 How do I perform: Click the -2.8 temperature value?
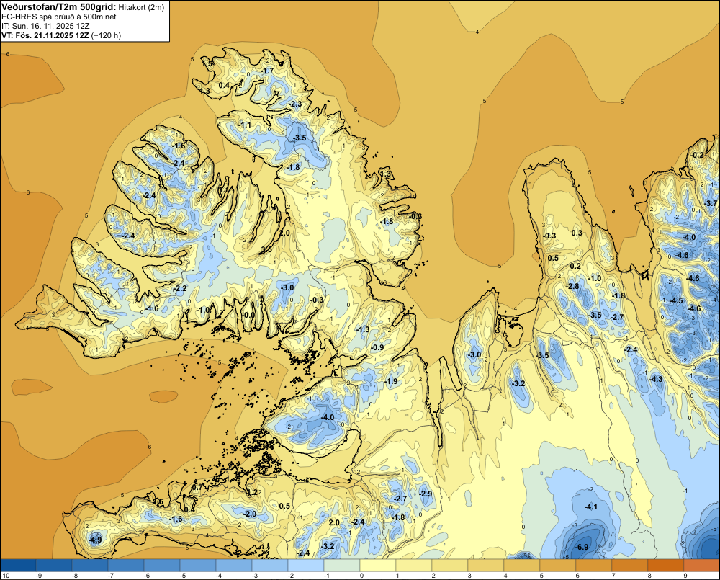[x=572, y=286]
